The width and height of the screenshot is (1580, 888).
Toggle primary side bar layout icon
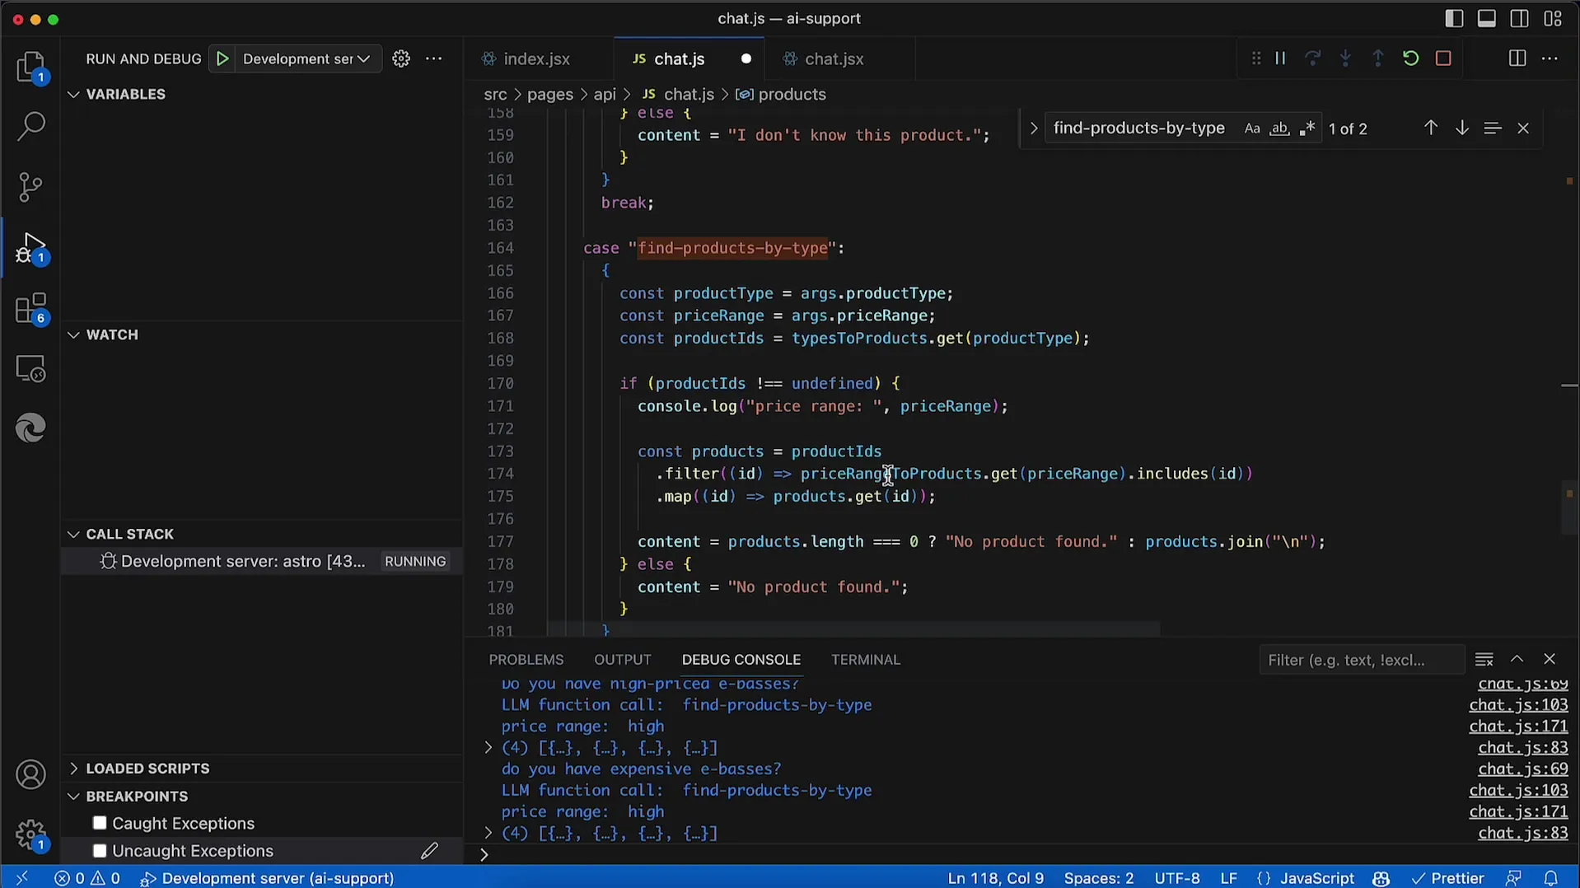point(1454,19)
